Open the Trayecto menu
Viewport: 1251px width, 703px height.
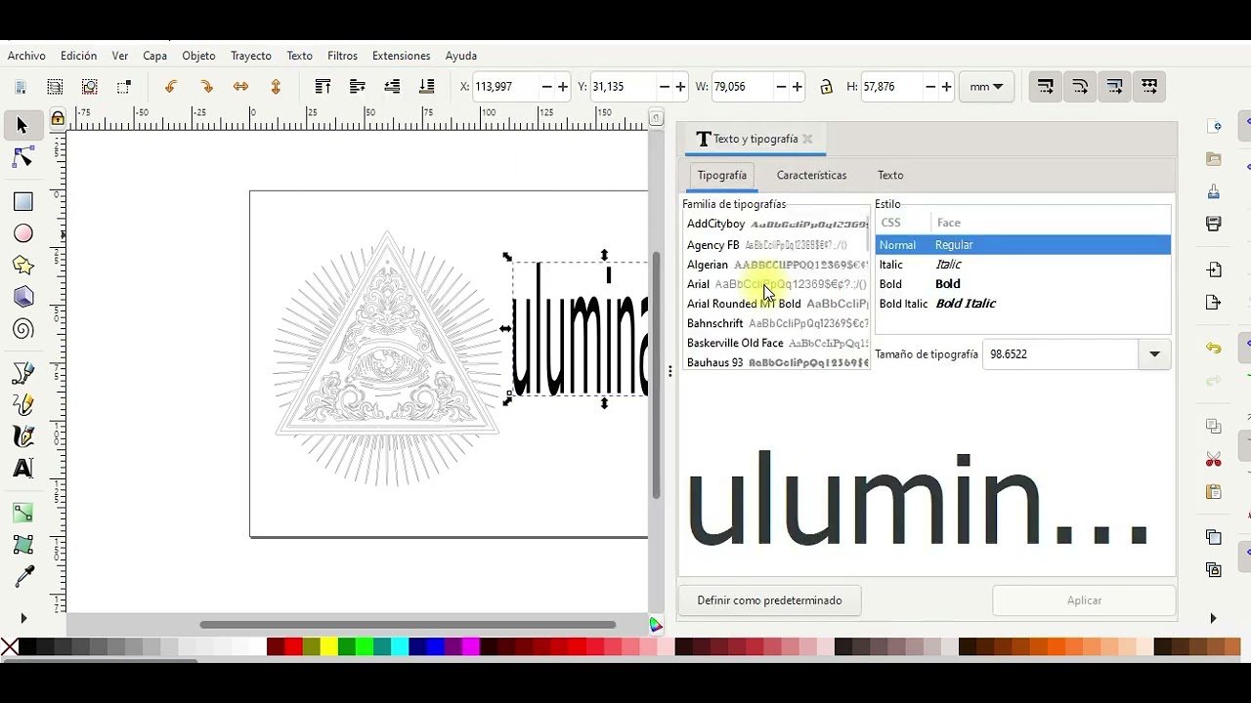click(x=251, y=56)
